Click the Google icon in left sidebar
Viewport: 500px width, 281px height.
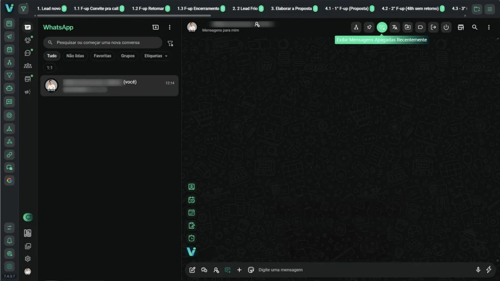(x=9, y=180)
